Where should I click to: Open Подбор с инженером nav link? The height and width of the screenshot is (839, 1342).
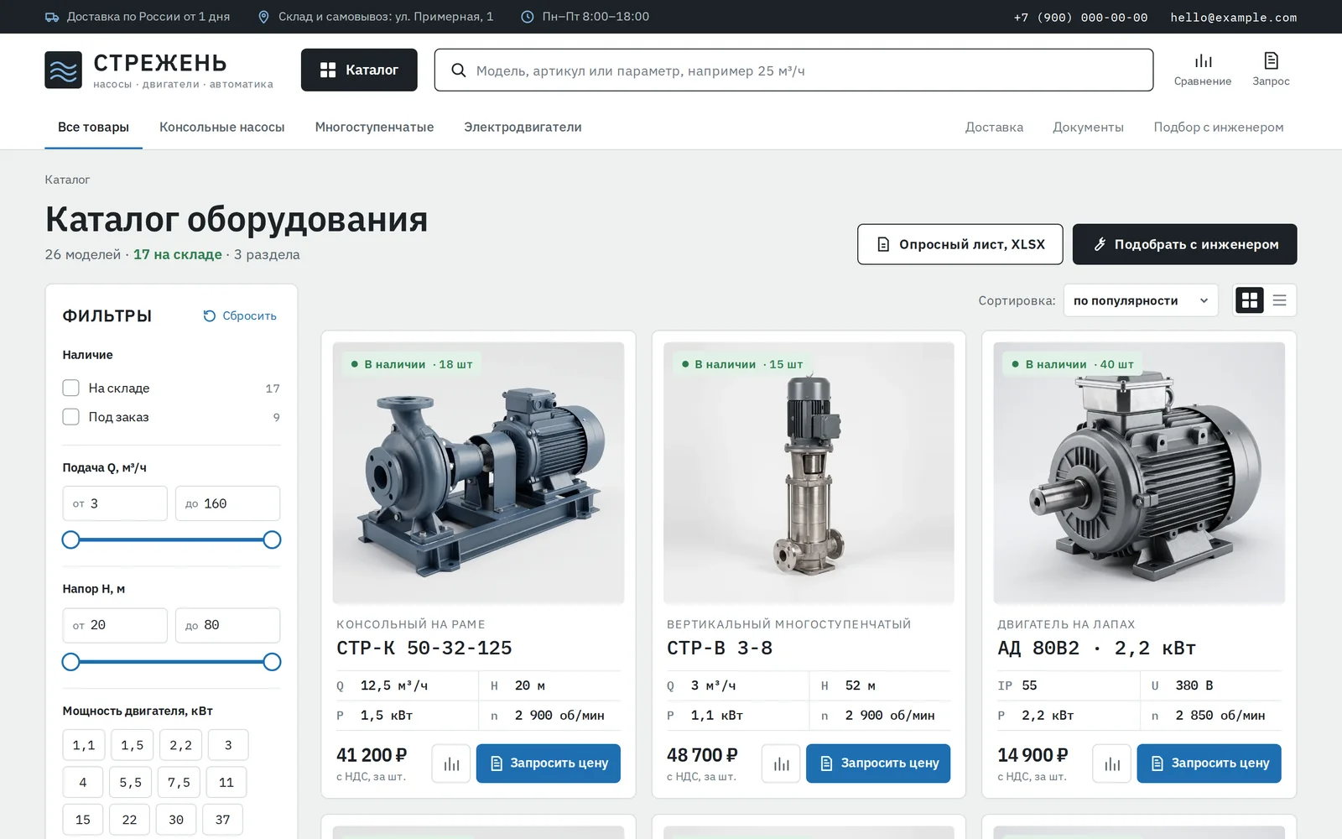[1218, 128]
